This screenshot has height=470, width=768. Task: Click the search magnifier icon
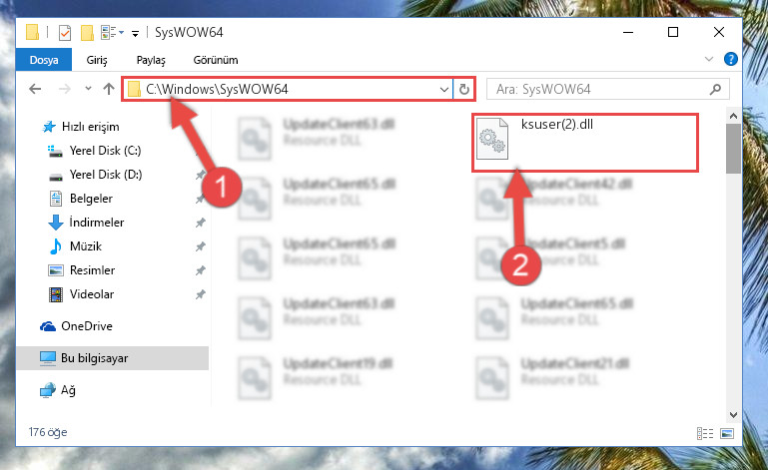[x=715, y=89]
